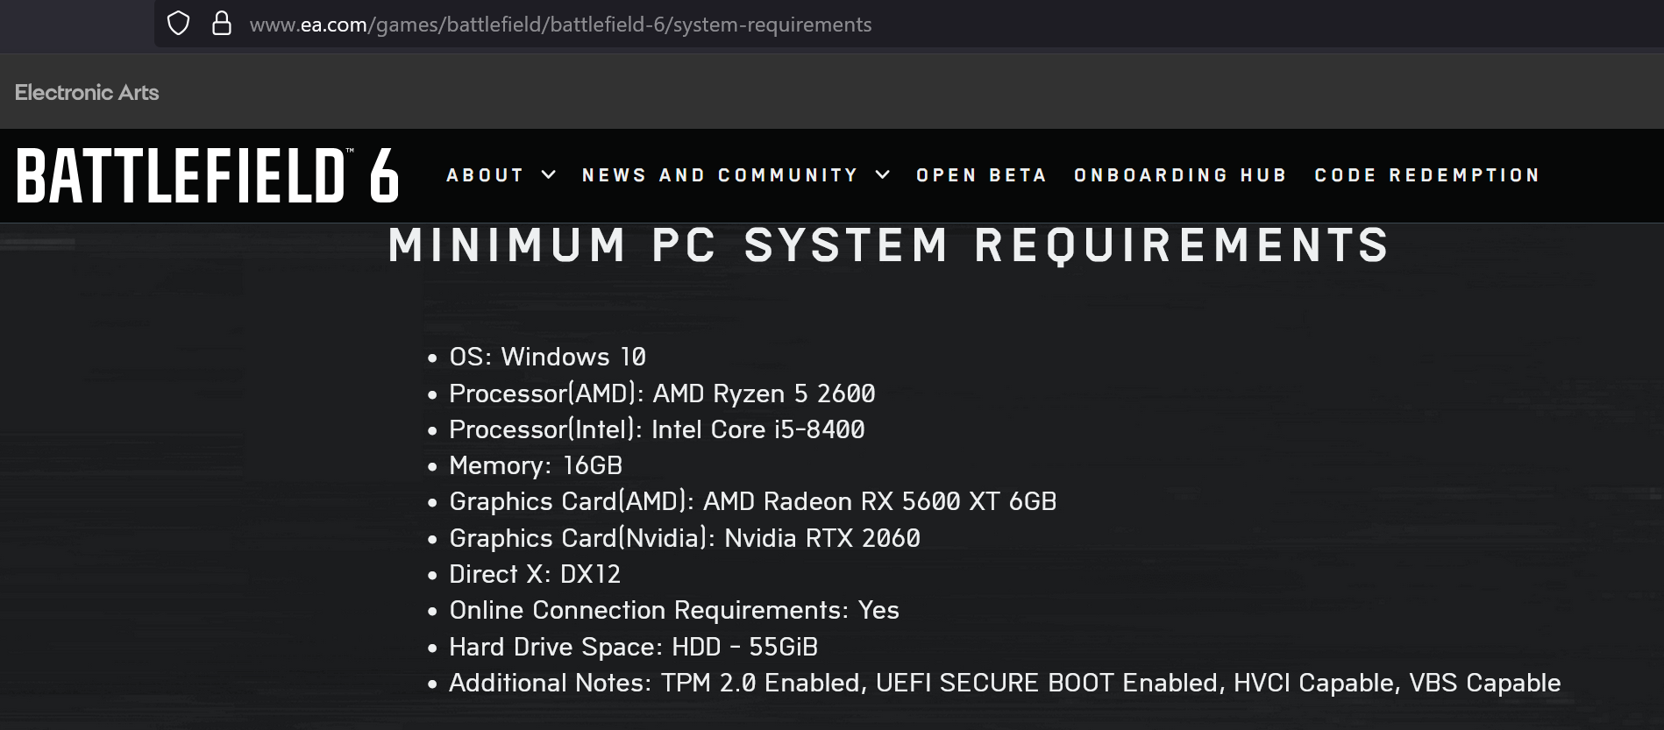The image size is (1664, 730).
Task: Click the Memory: 16GB entry
Action: 535,465
